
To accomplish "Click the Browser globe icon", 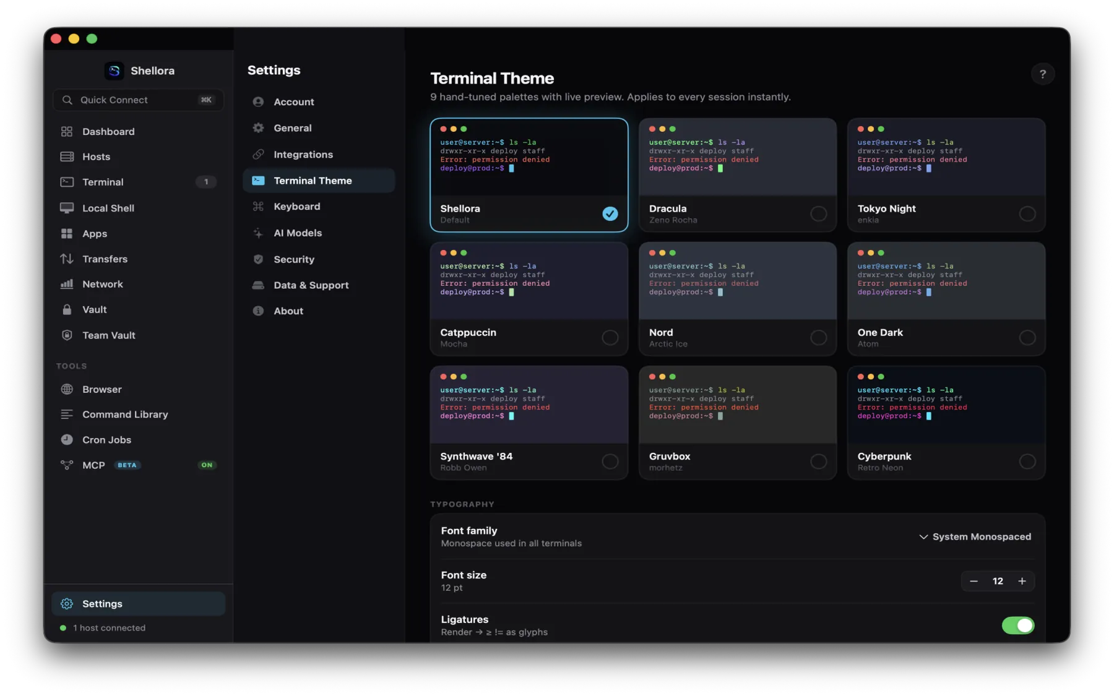I will (67, 389).
